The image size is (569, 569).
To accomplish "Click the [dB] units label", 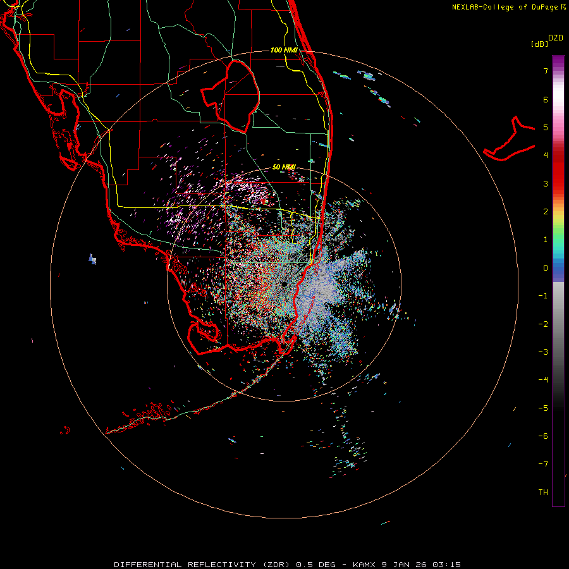I will [x=539, y=44].
